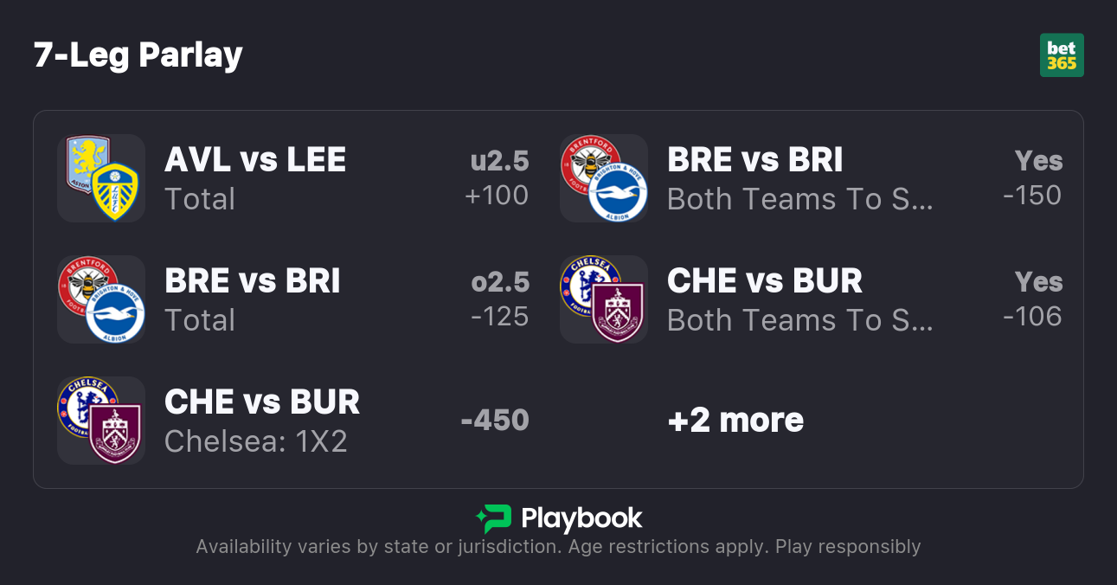Click the Both Teams To S... label under CHE vs BUR
This screenshot has height=585, width=1117.
coord(800,320)
